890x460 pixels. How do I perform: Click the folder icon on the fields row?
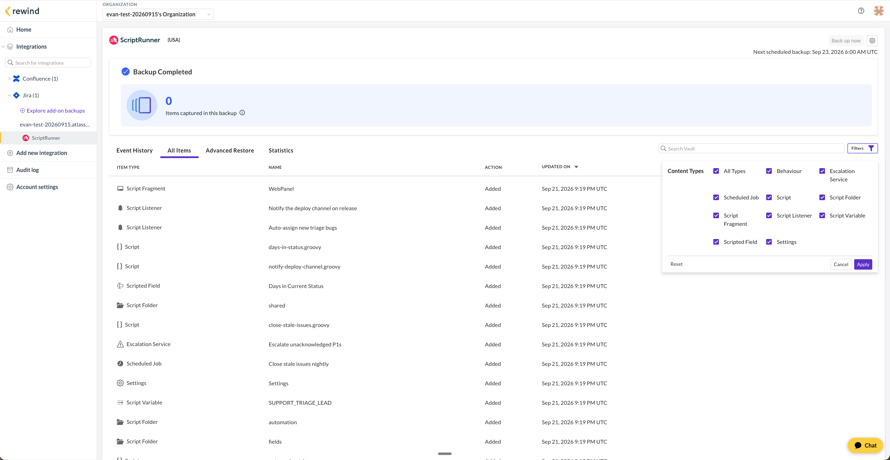tap(120, 441)
